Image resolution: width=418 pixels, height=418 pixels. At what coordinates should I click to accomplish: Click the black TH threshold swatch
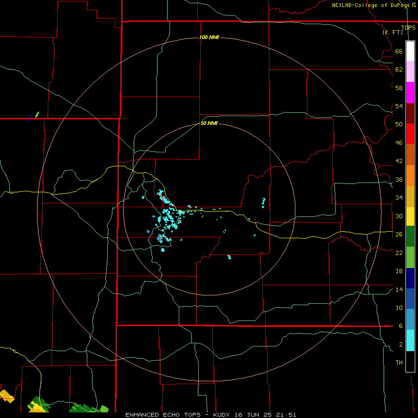[410, 361]
